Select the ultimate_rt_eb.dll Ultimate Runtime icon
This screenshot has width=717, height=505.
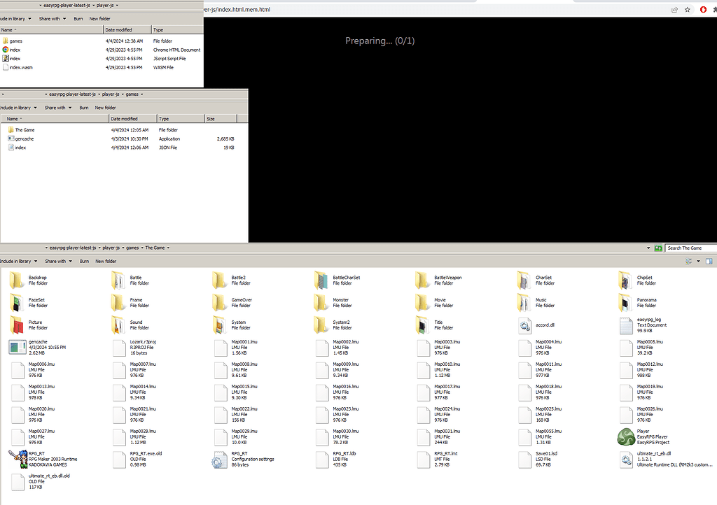click(x=627, y=460)
